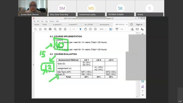The image size is (183, 103).
Task: Collapse the right tools pane icon
Action: [143, 95]
